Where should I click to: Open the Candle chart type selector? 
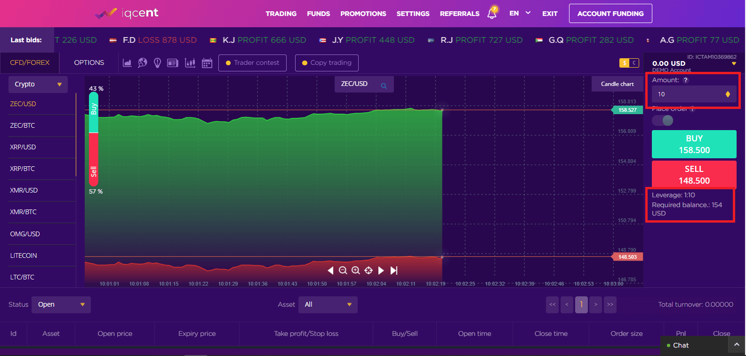618,84
